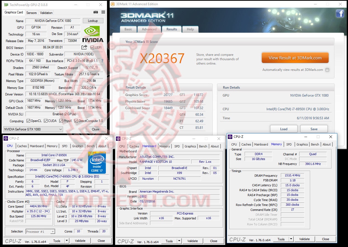Click the Tools button in CPU-Z Memory window
Viewport: 348px width, 247px height.
pos(281,239)
